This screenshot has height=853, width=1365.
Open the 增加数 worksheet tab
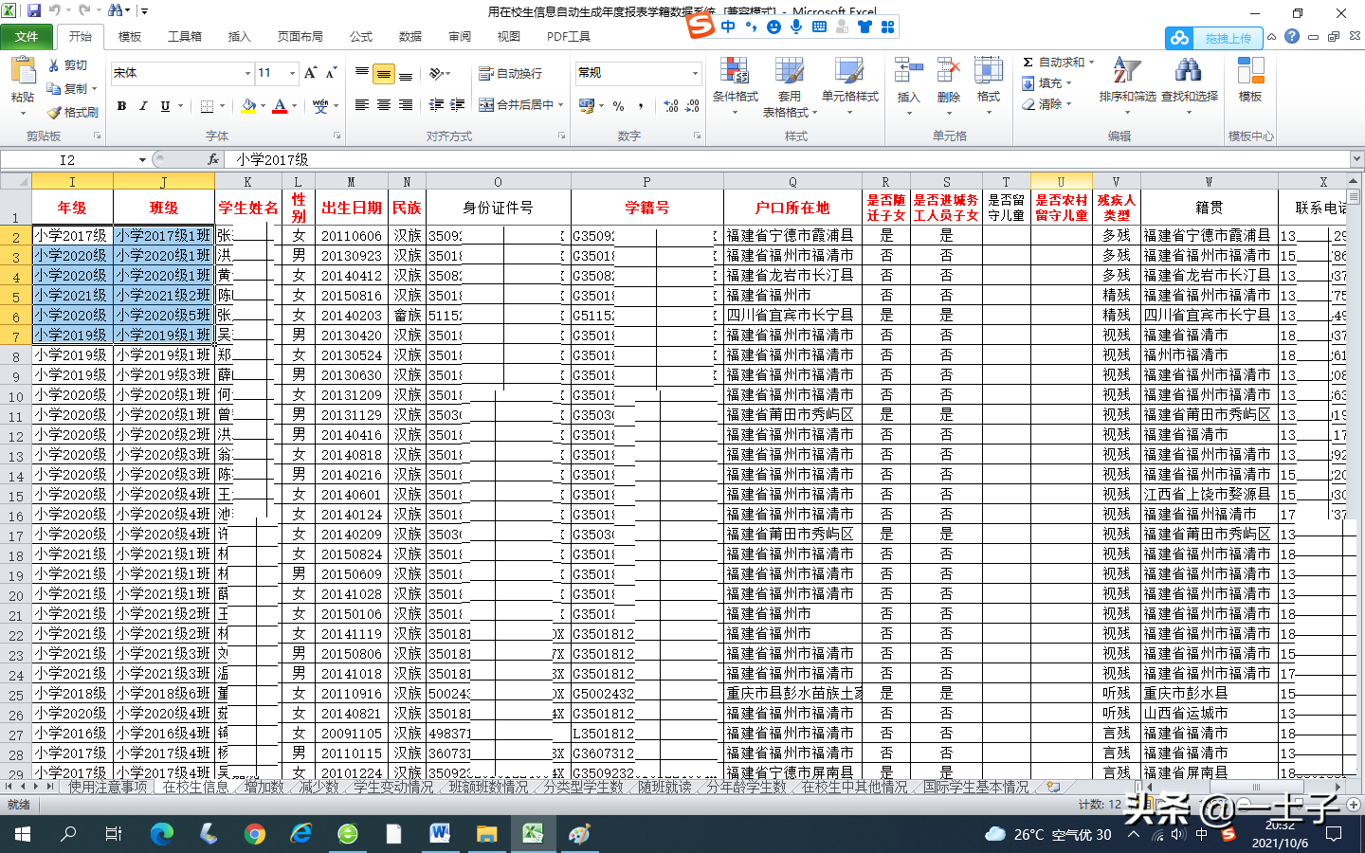point(264,788)
